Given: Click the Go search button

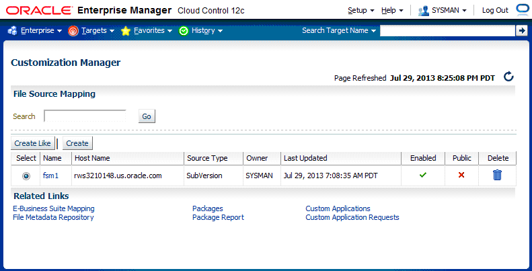Looking at the screenshot, I should [x=147, y=116].
